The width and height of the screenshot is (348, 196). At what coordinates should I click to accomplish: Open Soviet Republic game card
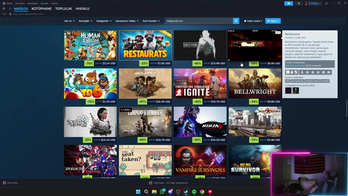click(255, 122)
